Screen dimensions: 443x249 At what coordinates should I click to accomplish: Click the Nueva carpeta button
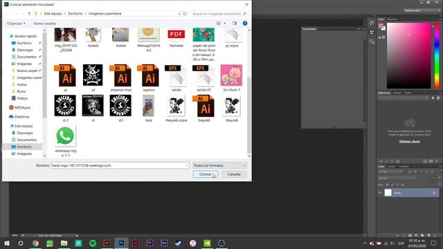pos(44,24)
